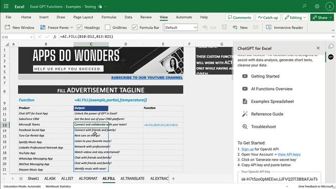Viewport: 336px width, 189px height.
Task: Click the New sheet view icon
Action: click(x=235, y=27)
